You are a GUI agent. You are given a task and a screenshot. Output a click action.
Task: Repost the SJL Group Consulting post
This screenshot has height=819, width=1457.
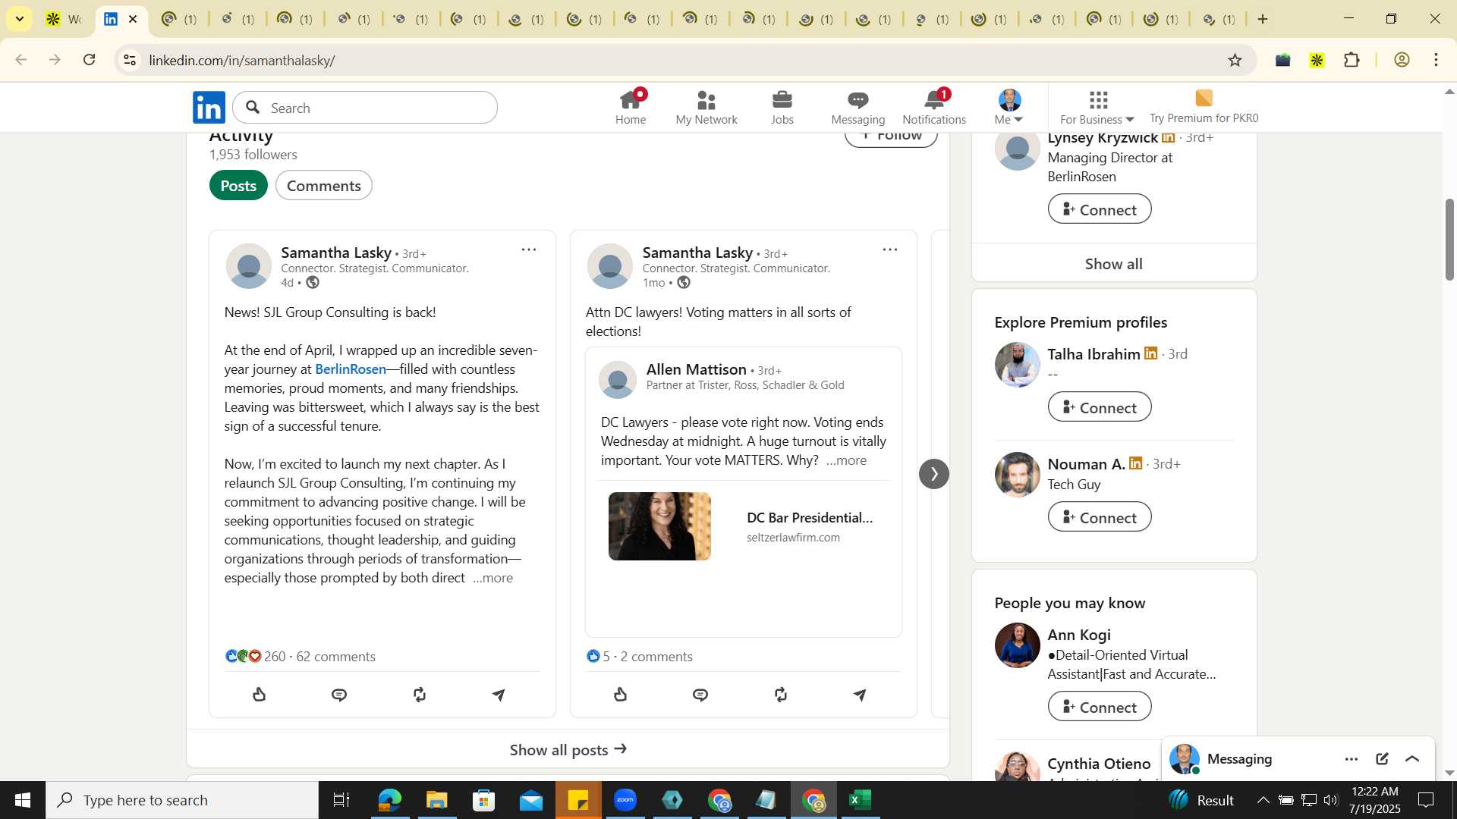coord(420,695)
